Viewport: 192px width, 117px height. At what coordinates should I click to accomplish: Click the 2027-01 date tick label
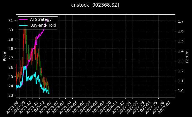[x=126, y=107]
